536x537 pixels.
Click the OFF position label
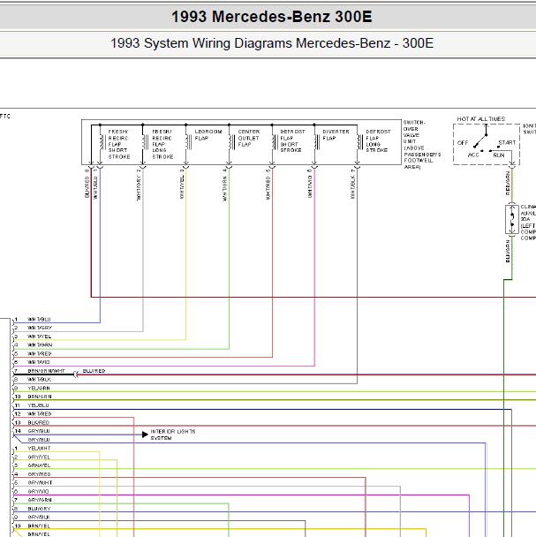pyautogui.click(x=463, y=143)
